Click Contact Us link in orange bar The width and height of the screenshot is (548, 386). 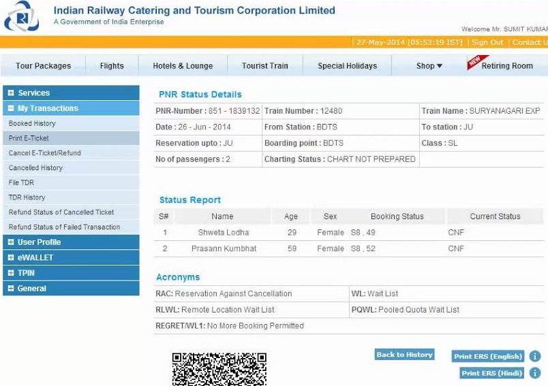click(530, 42)
